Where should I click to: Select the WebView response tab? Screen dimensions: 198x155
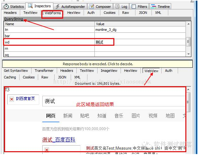pyautogui.click(x=151, y=71)
